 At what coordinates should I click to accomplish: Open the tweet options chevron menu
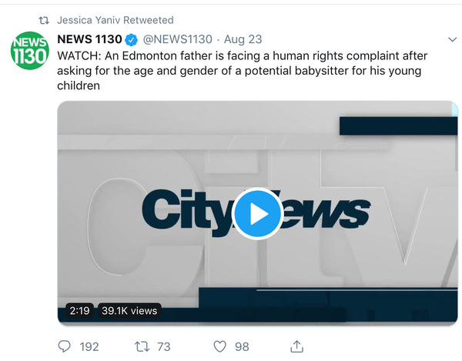point(452,39)
